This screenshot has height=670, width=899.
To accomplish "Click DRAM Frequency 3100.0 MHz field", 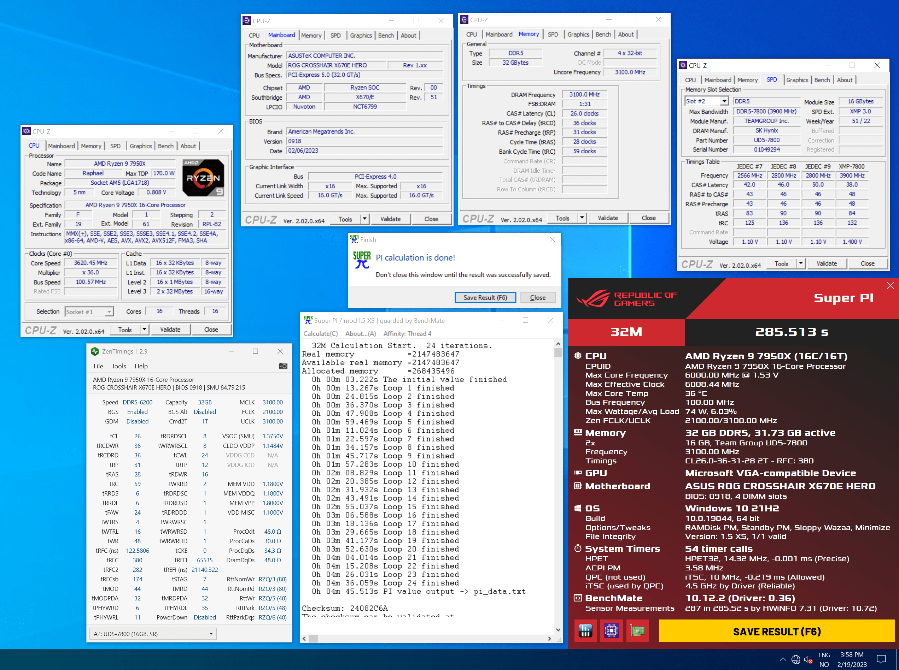I will [x=584, y=95].
